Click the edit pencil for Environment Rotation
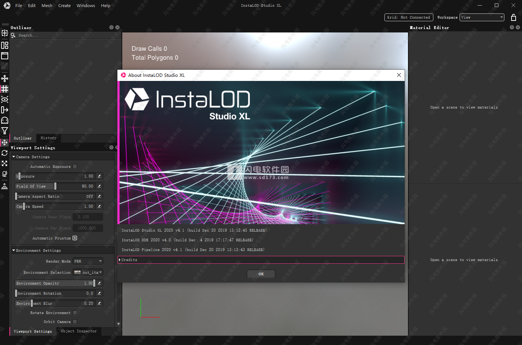The width and height of the screenshot is (522, 345). (99, 293)
